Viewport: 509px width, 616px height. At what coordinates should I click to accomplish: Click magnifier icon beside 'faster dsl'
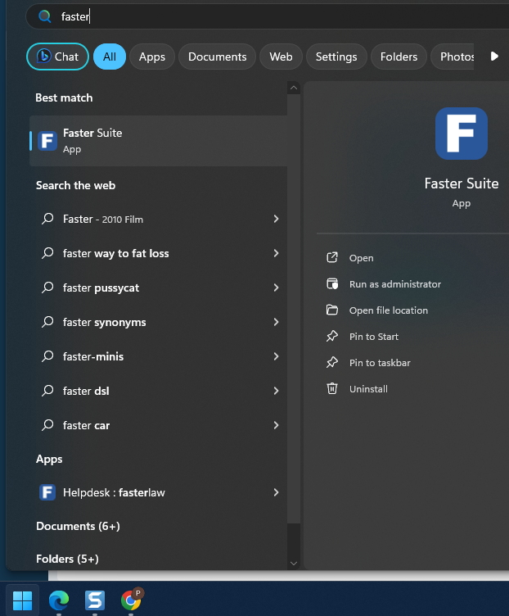[x=47, y=391]
